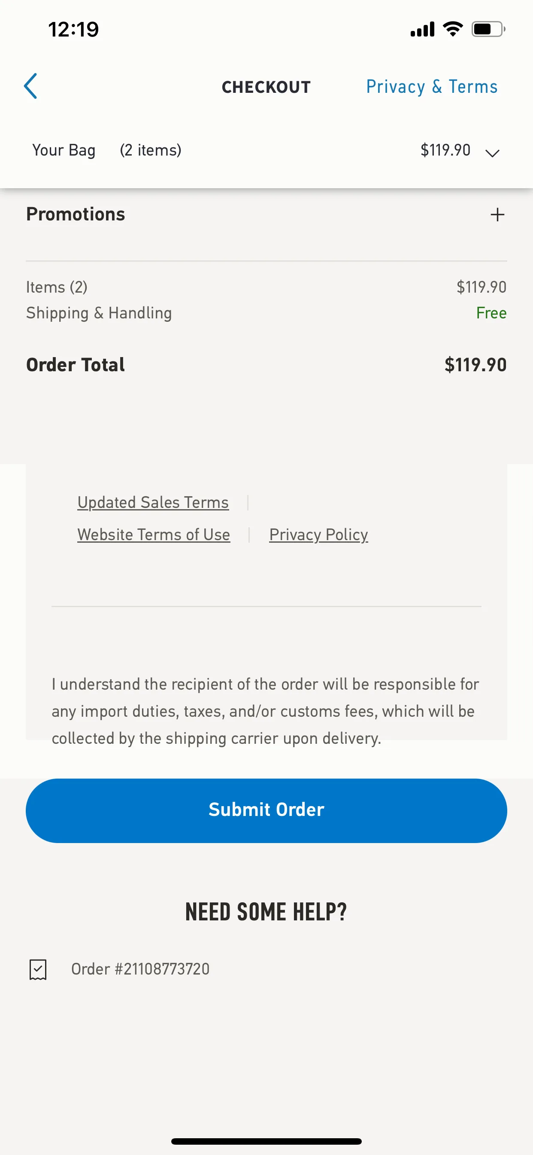Tap the back arrow icon
This screenshot has width=533, height=1155.
click(x=30, y=86)
